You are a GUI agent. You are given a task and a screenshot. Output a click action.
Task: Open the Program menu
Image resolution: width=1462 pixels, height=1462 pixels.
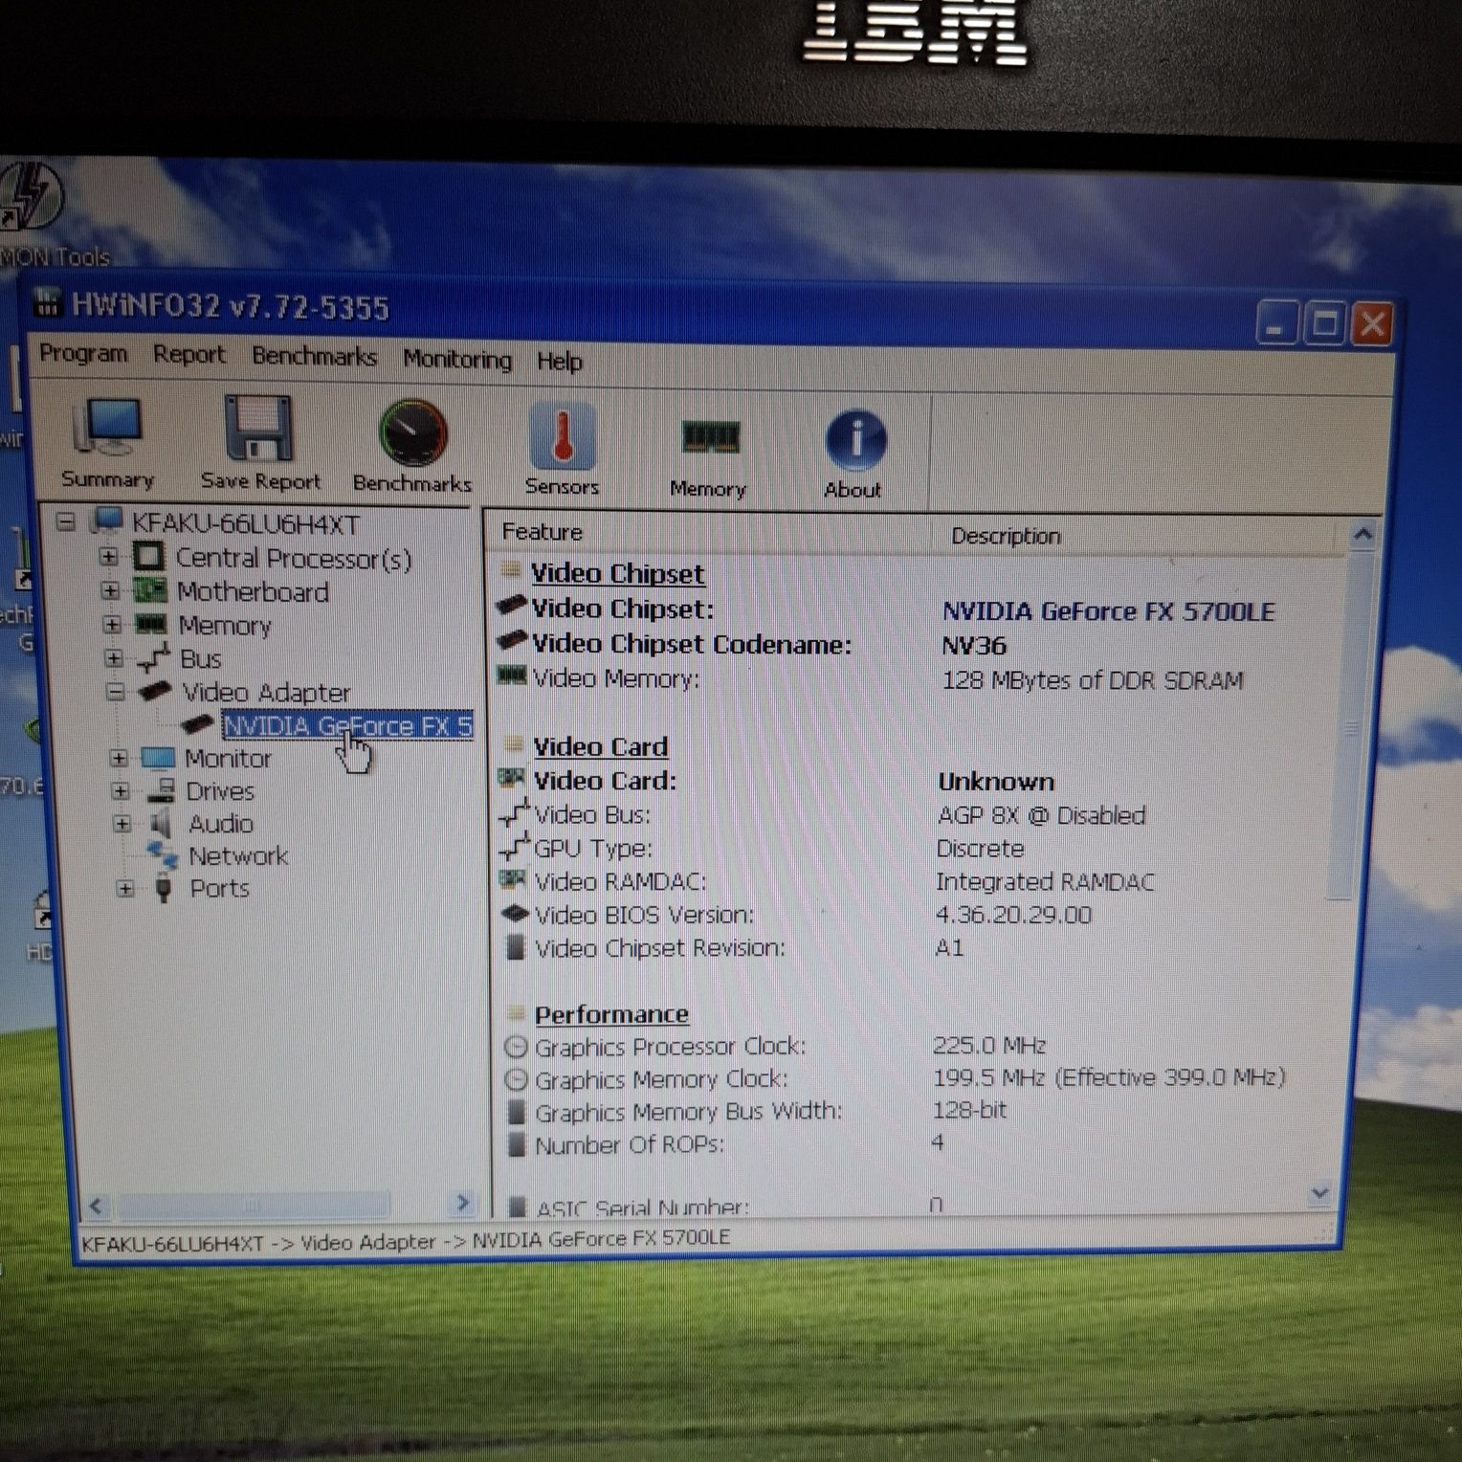(83, 353)
